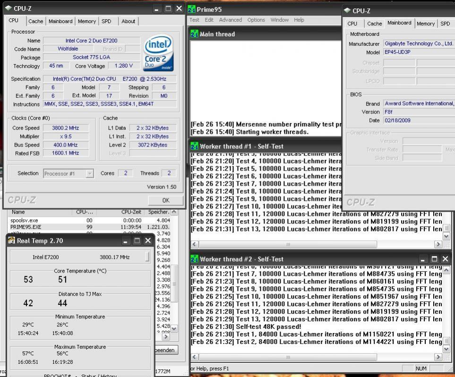This screenshot has width=455, height=377.
Task: Click the Rated FSB value 1600.1 MHz
Action: (66, 153)
